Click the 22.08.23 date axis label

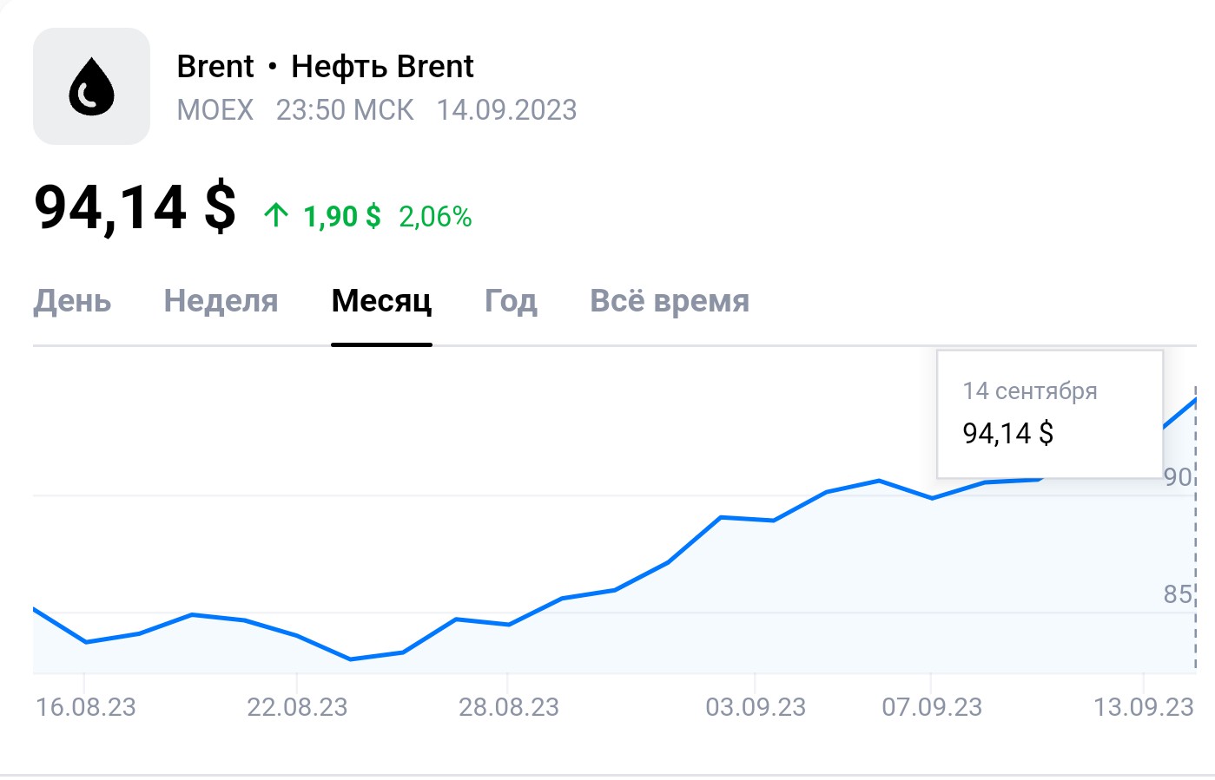point(297,707)
